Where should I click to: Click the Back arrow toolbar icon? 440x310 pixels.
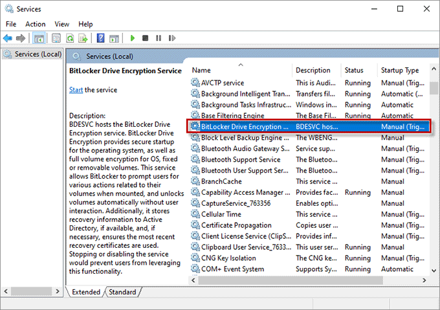pos(8,38)
